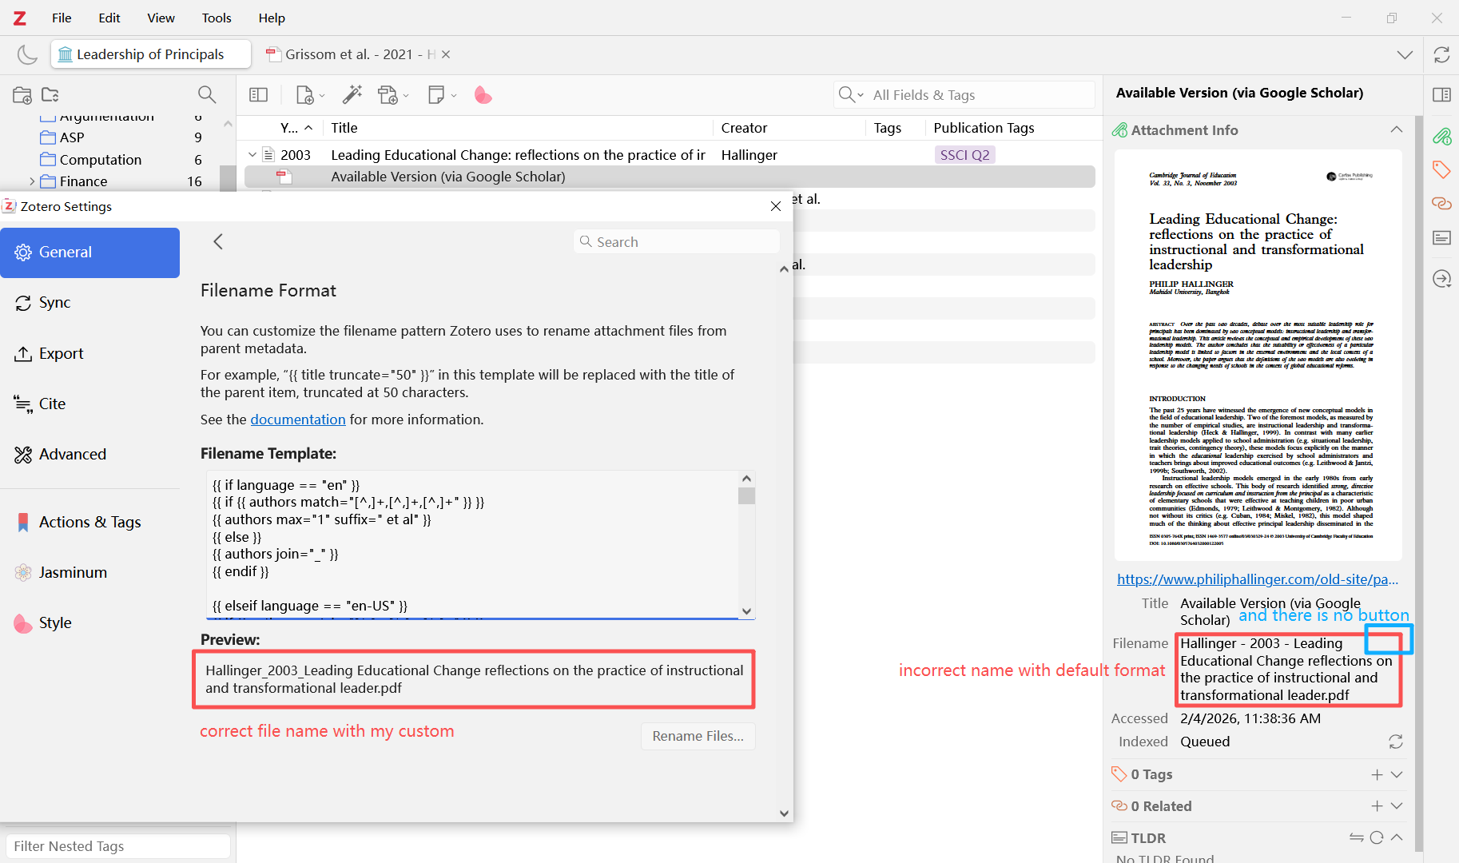The width and height of the screenshot is (1459, 863).
Task: Close the Grissom et al. tab
Action: click(x=446, y=54)
